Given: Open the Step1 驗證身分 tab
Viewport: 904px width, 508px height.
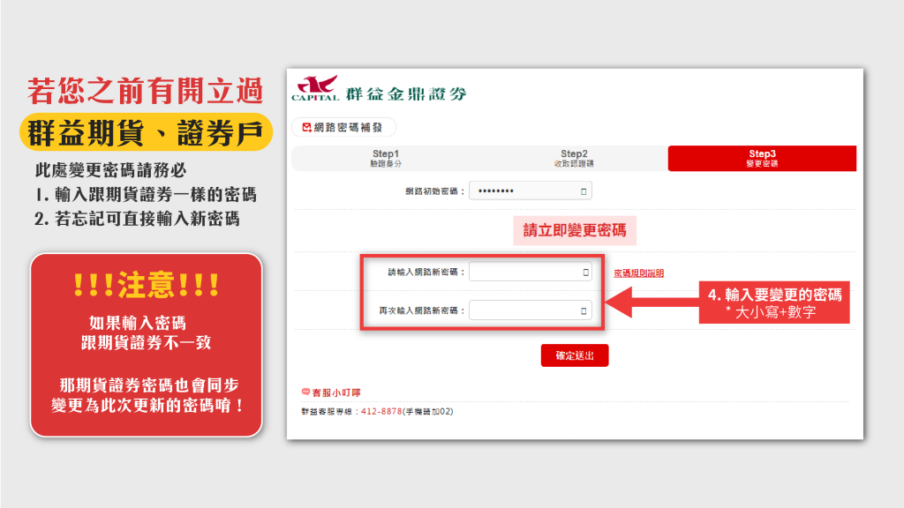Looking at the screenshot, I should pos(386,158).
